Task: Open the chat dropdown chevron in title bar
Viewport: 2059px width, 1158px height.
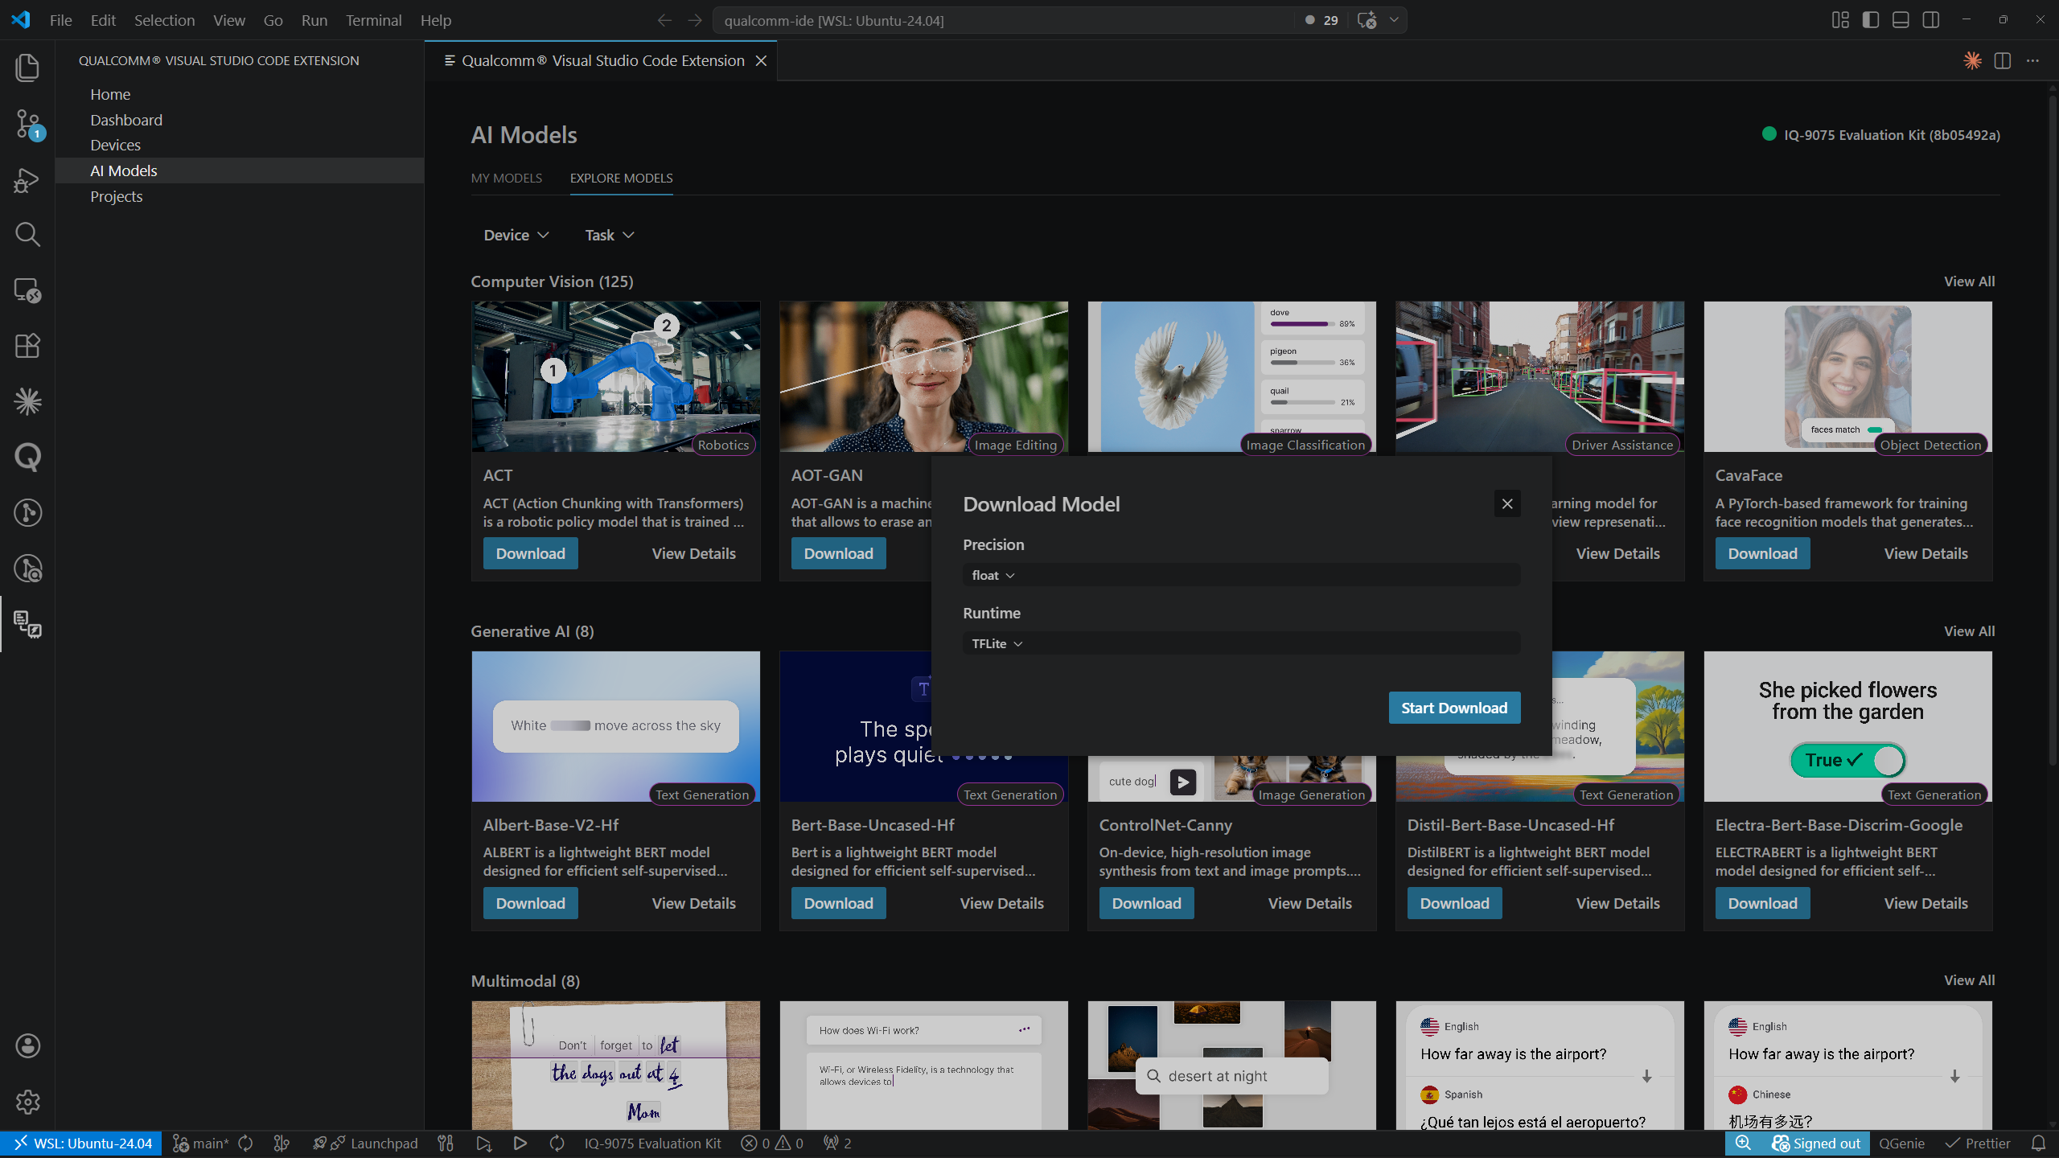Action: [x=1394, y=20]
